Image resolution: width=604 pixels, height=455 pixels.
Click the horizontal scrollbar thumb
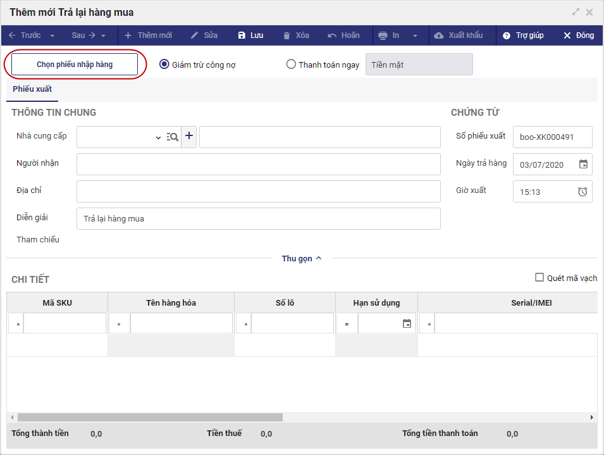tap(151, 417)
